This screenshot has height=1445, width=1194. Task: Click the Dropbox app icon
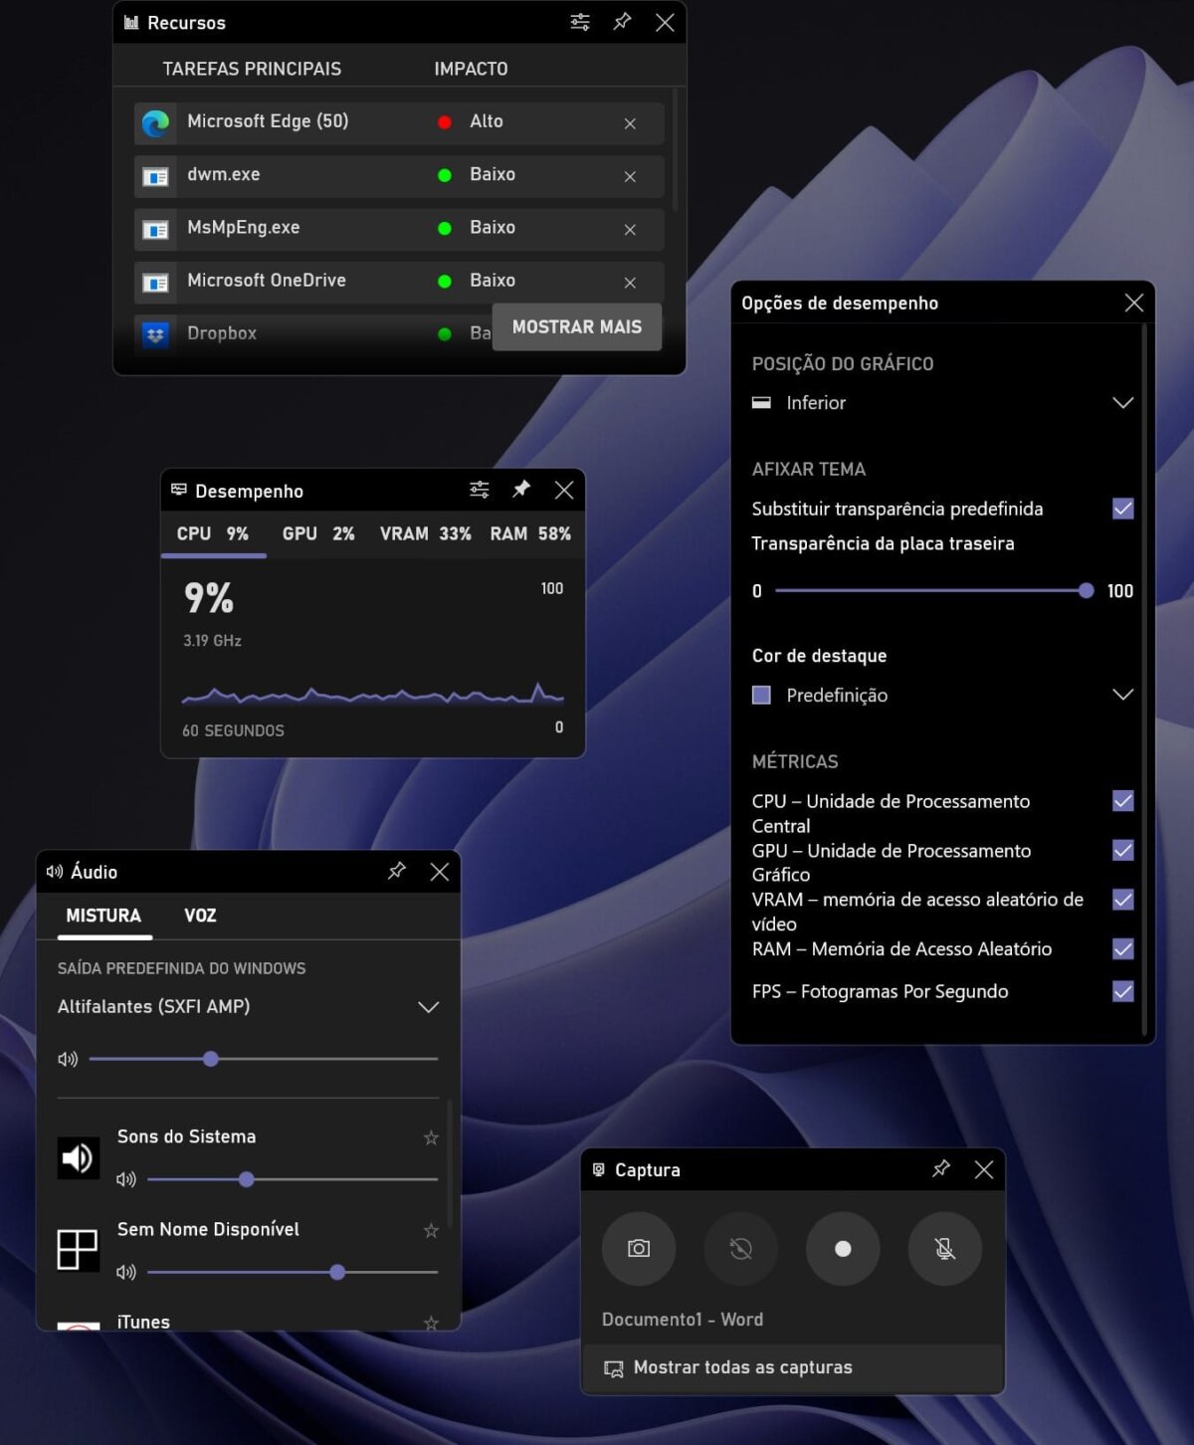coord(155,334)
